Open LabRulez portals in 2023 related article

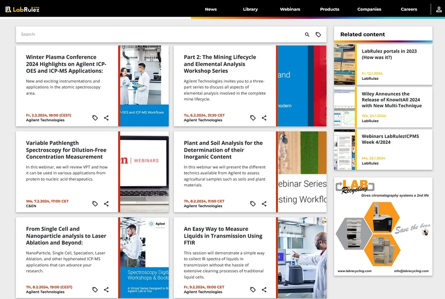389,54
